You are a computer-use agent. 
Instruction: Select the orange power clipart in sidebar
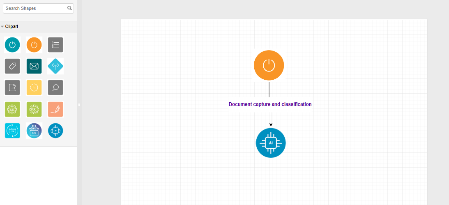[34, 45]
